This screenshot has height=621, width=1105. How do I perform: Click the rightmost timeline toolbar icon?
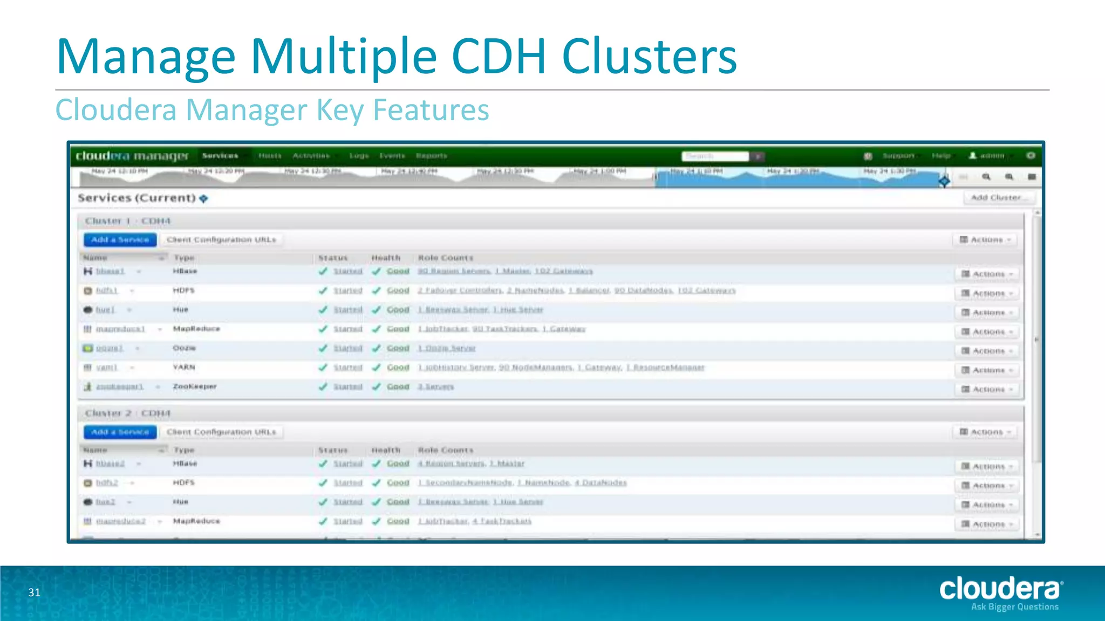[x=1032, y=177]
